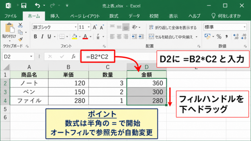Undo the last action

pos(37,5)
